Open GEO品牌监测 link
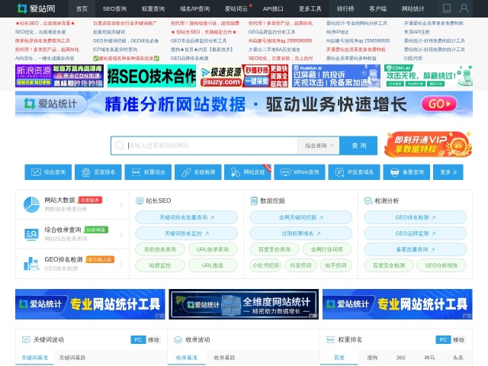The image size is (488, 366). click(x=415, y=233)
